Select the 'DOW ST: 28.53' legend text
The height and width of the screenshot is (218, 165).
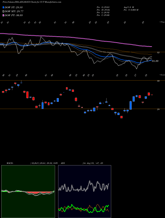[x=14, y=7]
